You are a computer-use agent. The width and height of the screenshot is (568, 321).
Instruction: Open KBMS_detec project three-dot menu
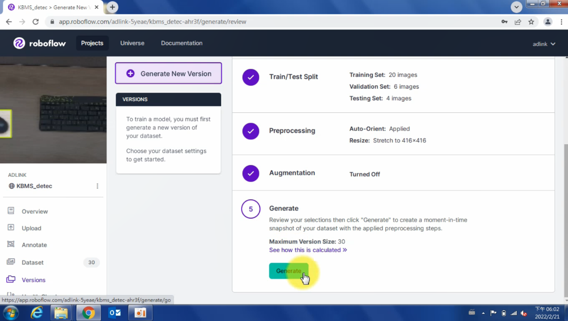click(x=97, y=186)
